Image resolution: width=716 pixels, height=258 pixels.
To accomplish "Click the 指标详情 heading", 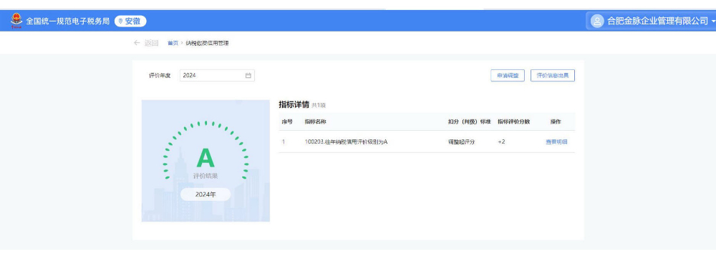I will (x=294, y=104).
